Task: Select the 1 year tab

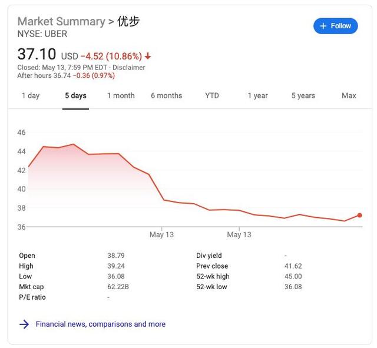Action: click(257, 95)
